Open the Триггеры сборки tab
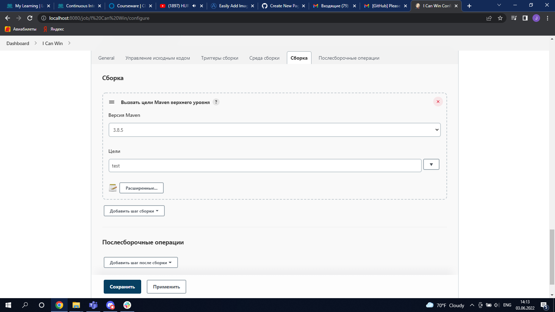This screenshot has width=555, height=312. [x=220, y=58]
